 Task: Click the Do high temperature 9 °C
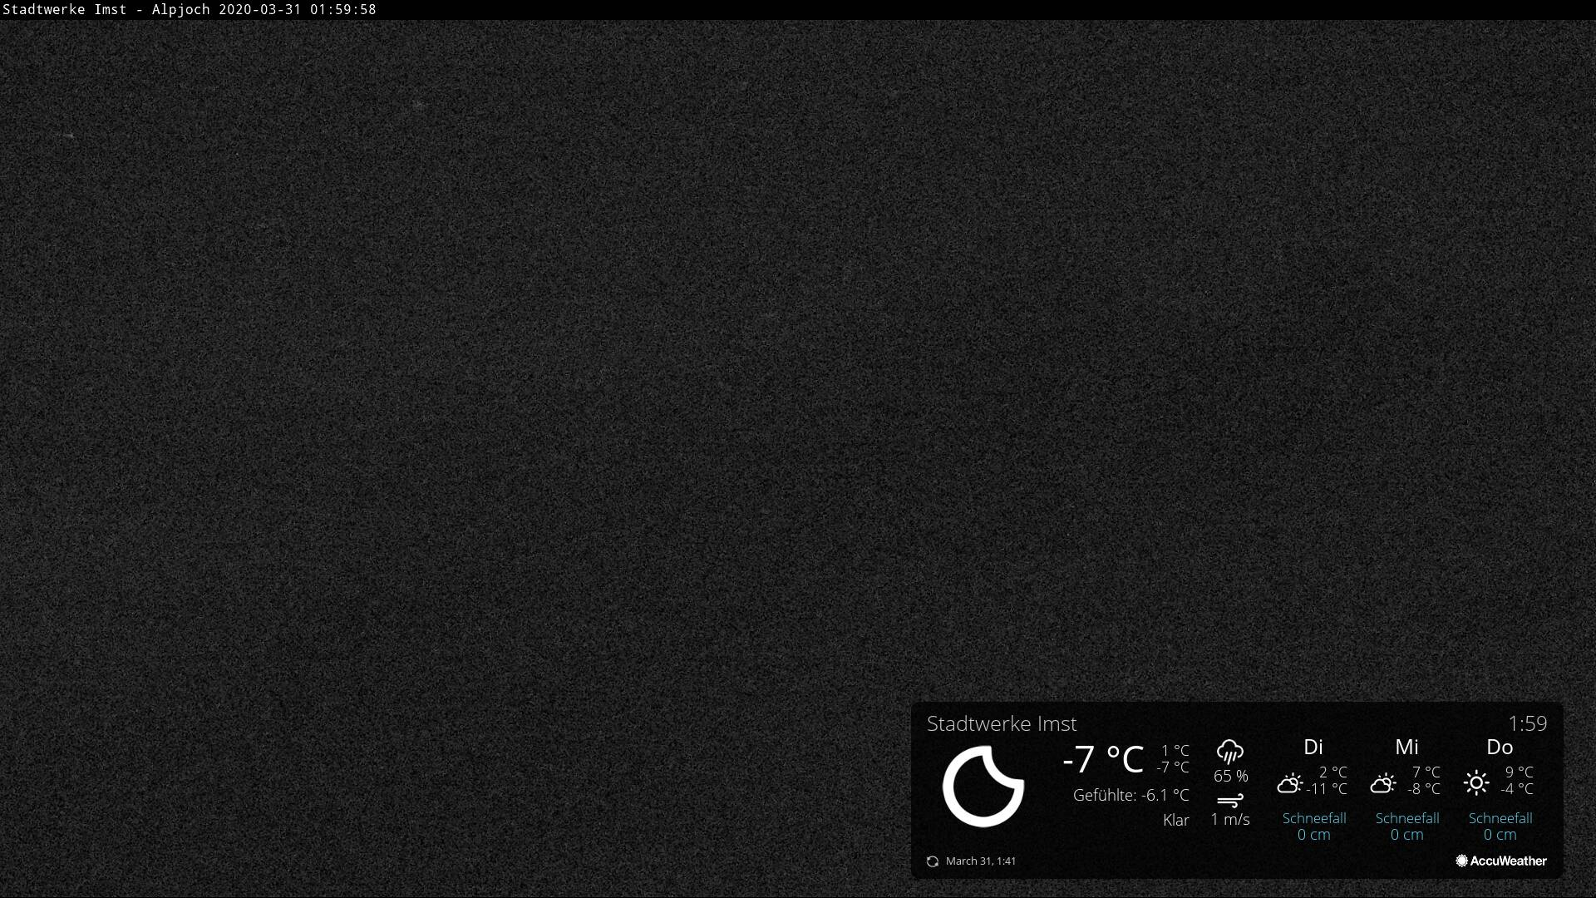[x=1520, y=772]
